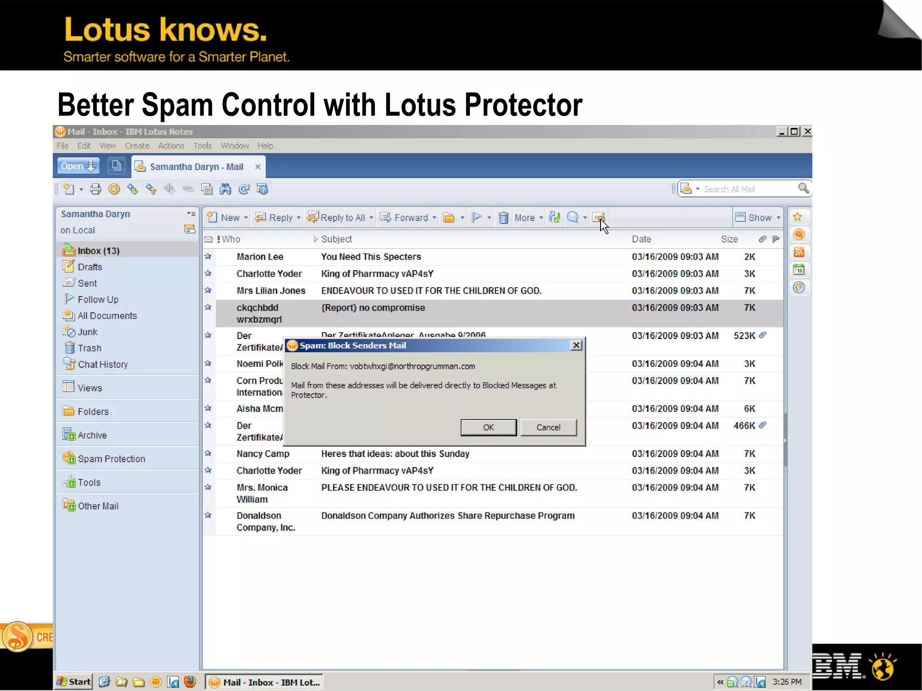This screenshot has width=922, height=691.
Task: Open the Chat History view
Action: [102, 365]
